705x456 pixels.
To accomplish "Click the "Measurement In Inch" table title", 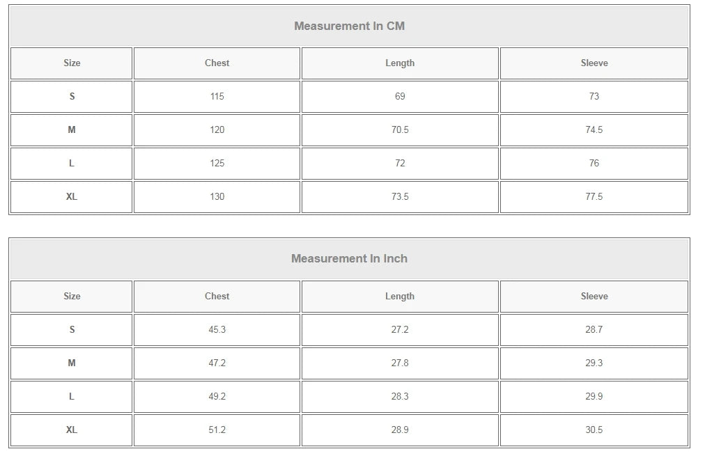I will [349, 259].
